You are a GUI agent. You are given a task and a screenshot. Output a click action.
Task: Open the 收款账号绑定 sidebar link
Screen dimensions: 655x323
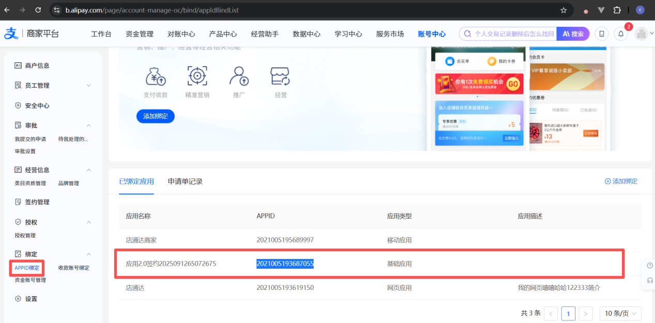point(73,268)
